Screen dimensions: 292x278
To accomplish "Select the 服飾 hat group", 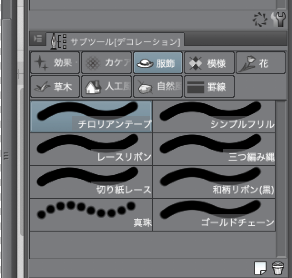I will (157, 63).
